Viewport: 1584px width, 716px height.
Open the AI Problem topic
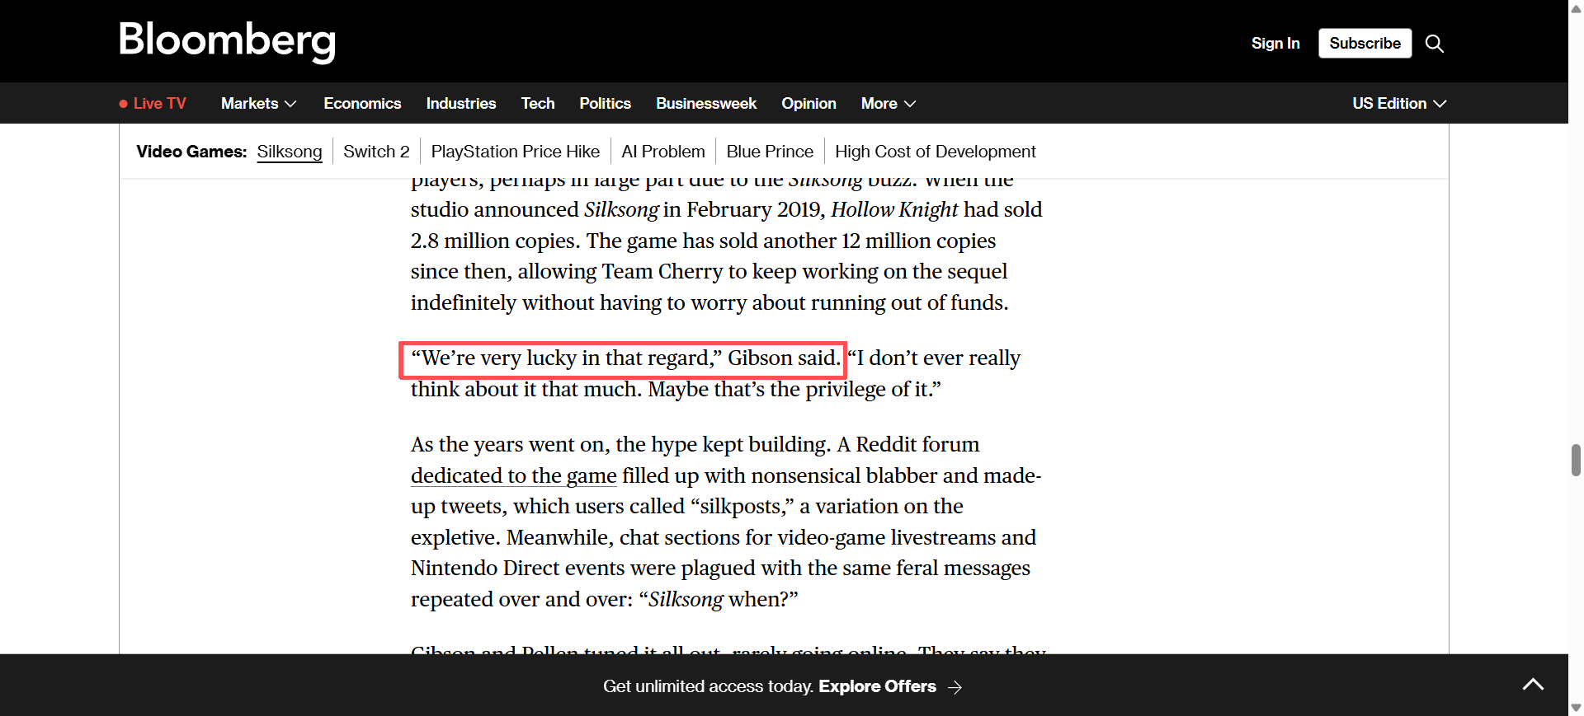click(663, 152)
